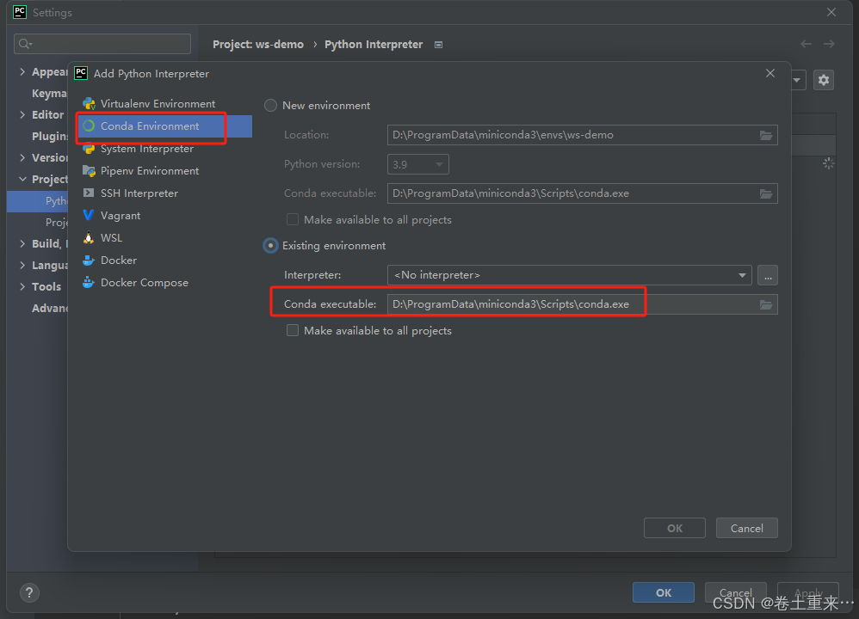Screen dimensions: 859x619
Task: Close the Settings window
Action: (x=831, y=12)
